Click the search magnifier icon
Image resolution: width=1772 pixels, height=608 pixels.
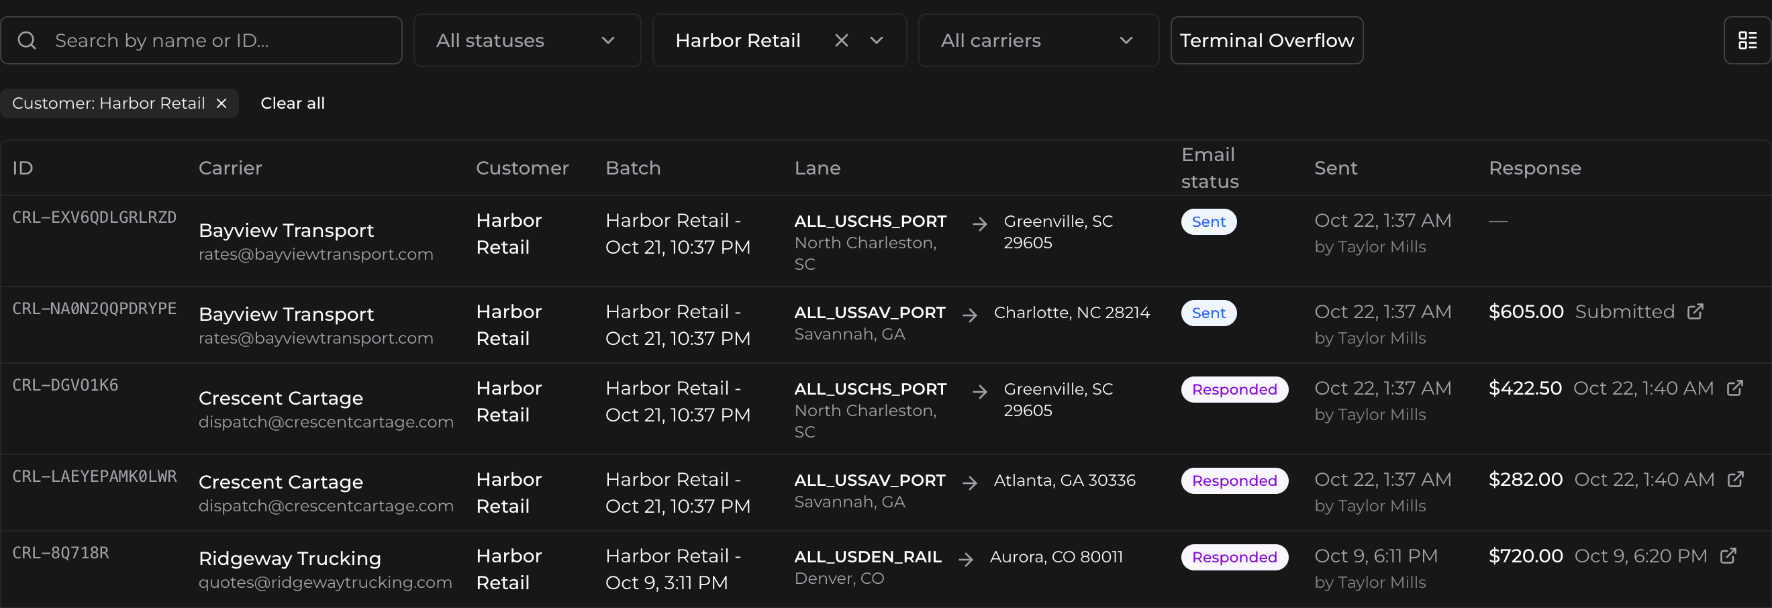[x=27, y=40]
